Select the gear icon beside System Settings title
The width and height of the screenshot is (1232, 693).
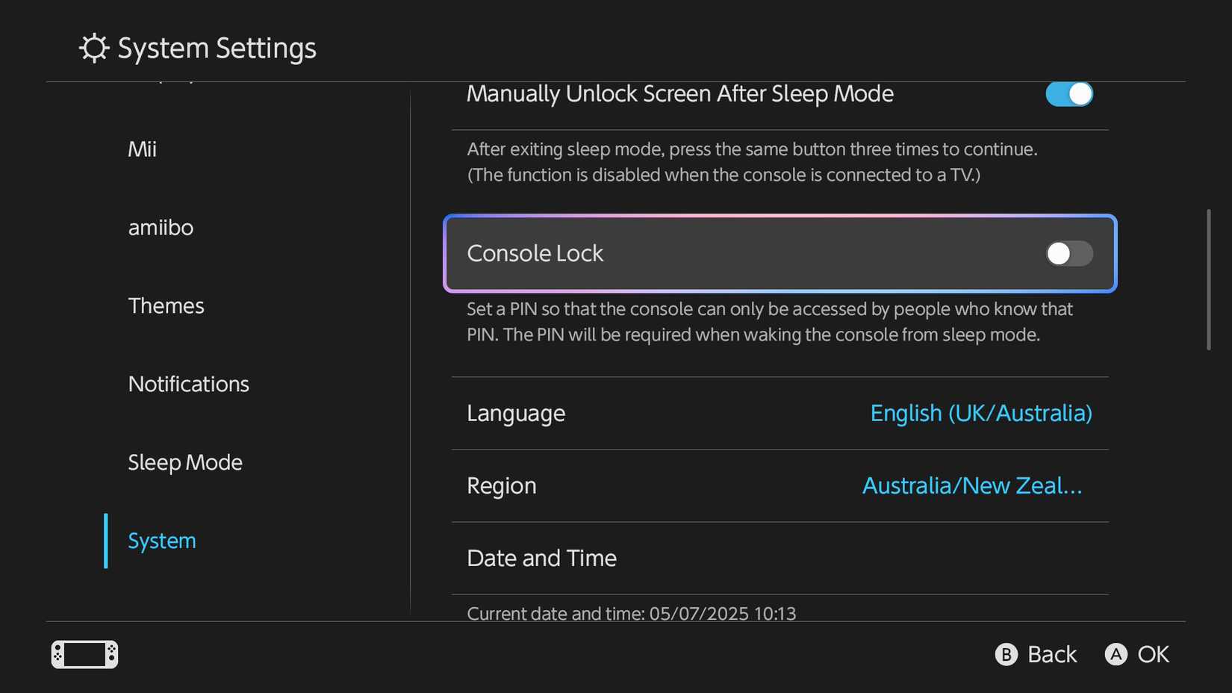click(x=92, y=47)
